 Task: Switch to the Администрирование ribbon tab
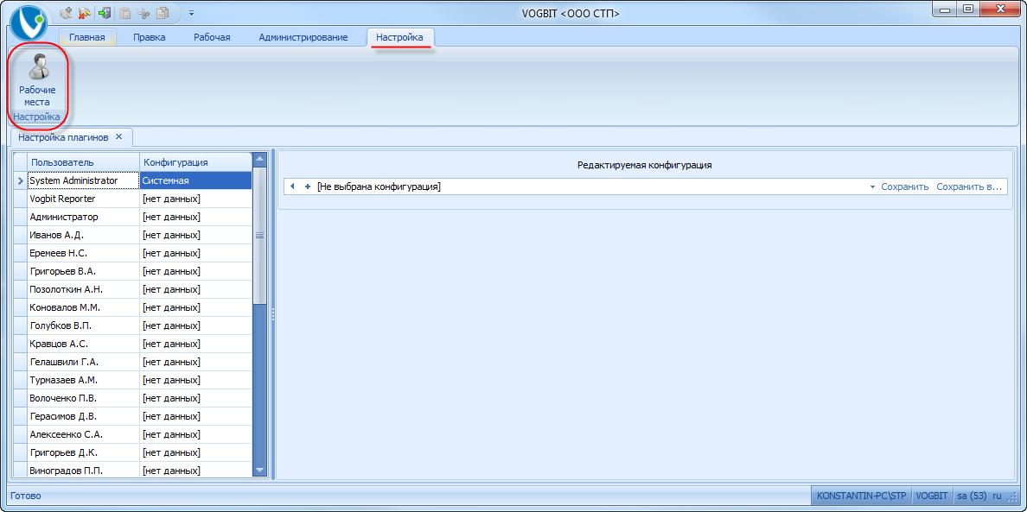[x=303, y=37]
